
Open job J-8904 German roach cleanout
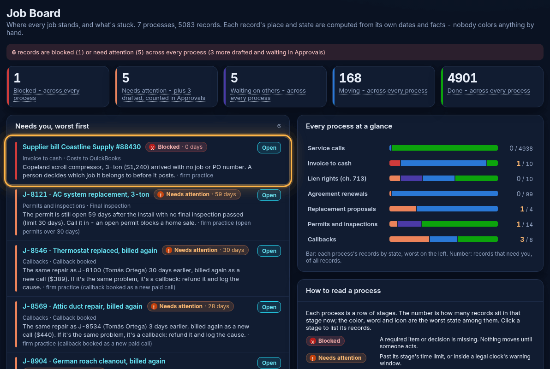269,363
